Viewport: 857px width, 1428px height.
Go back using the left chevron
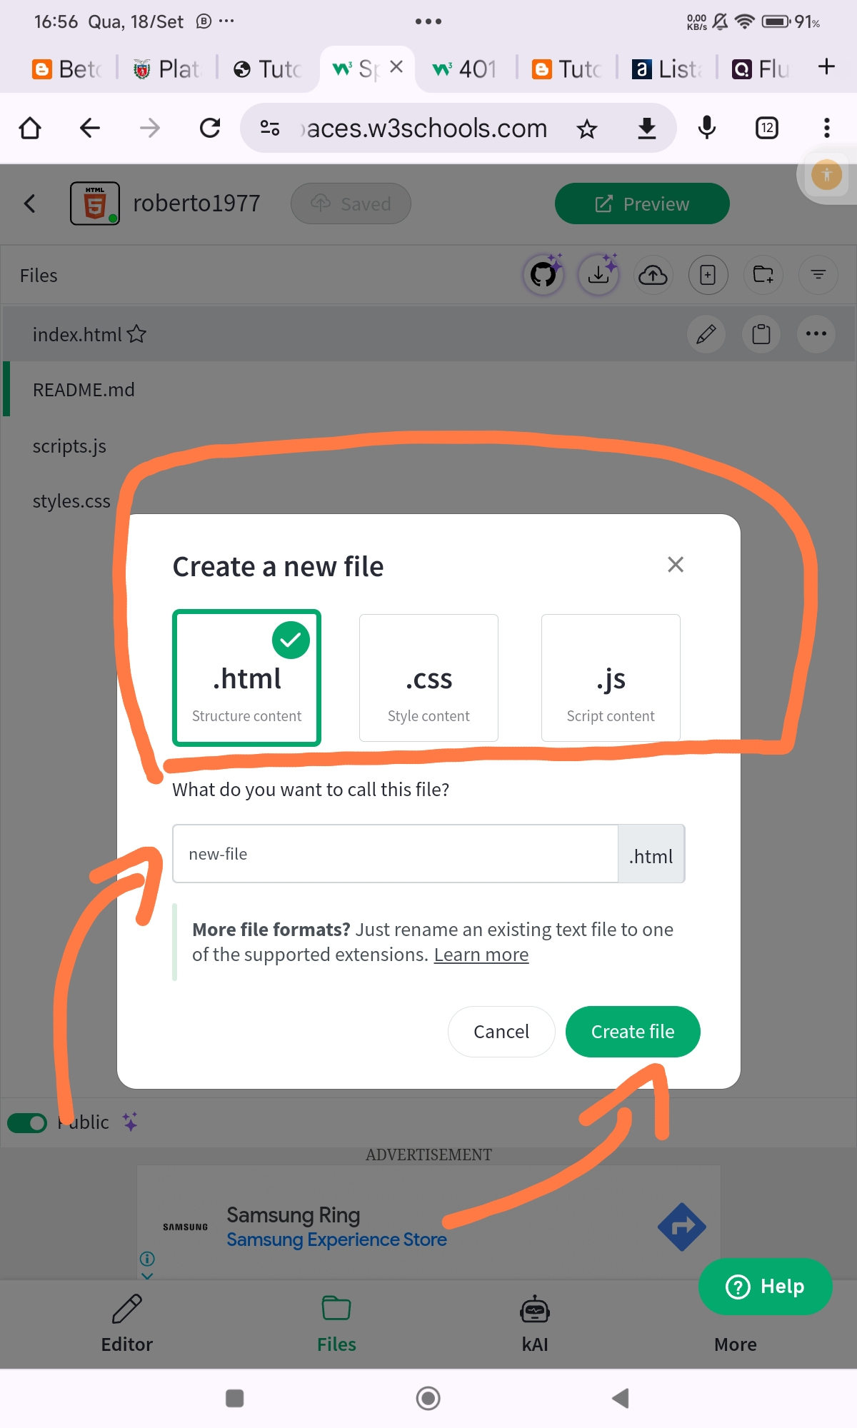pyautogui.click(x=30, y=204)
